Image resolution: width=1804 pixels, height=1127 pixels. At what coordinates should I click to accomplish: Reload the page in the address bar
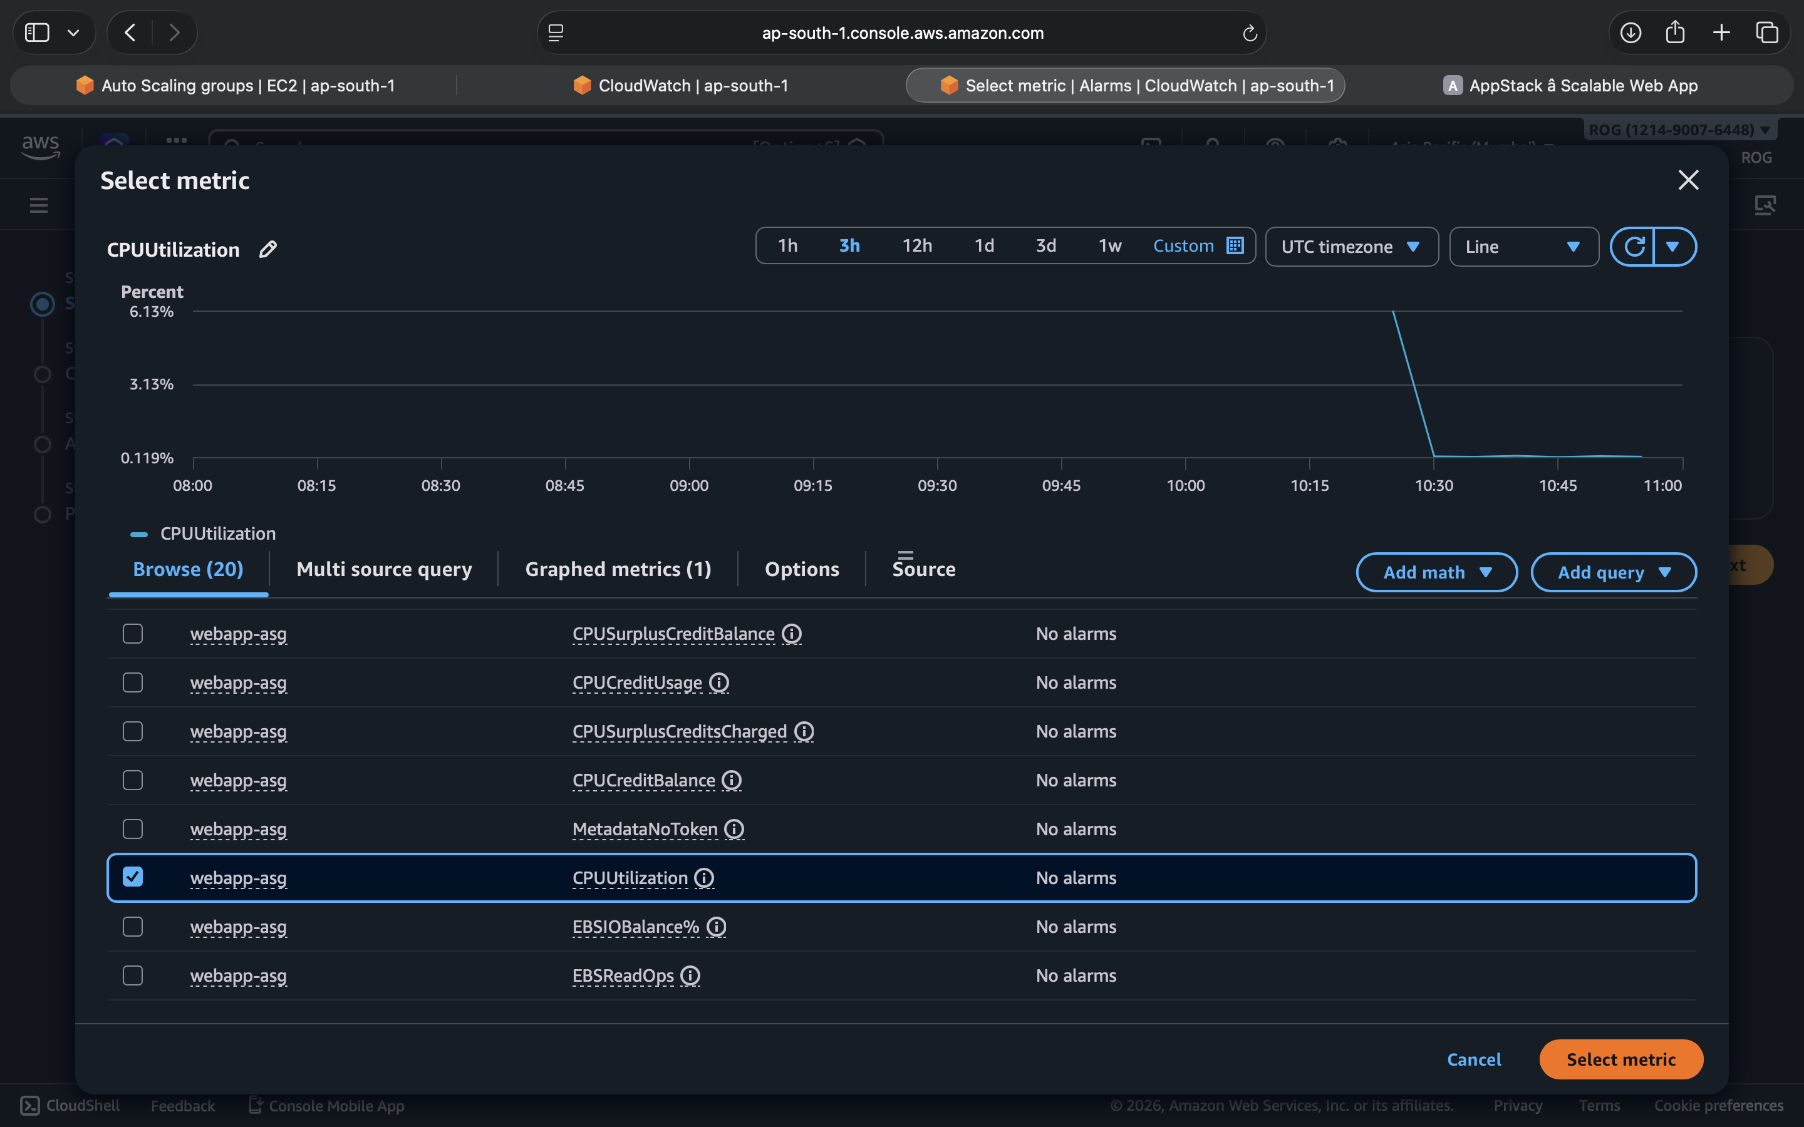[1250, 33]
